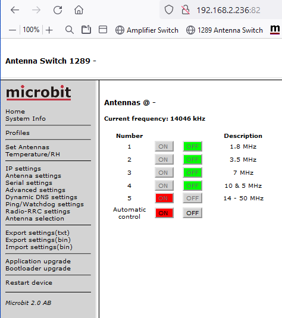Viewport: 282px width, 318px height.
Task: Open the Amplifier Switch bookmark
Action: [x=147, y=30]
